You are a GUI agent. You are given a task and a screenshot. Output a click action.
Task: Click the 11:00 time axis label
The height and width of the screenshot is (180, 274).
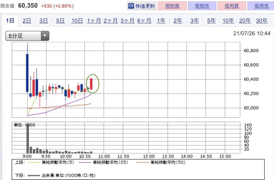(x=104, y=156)
